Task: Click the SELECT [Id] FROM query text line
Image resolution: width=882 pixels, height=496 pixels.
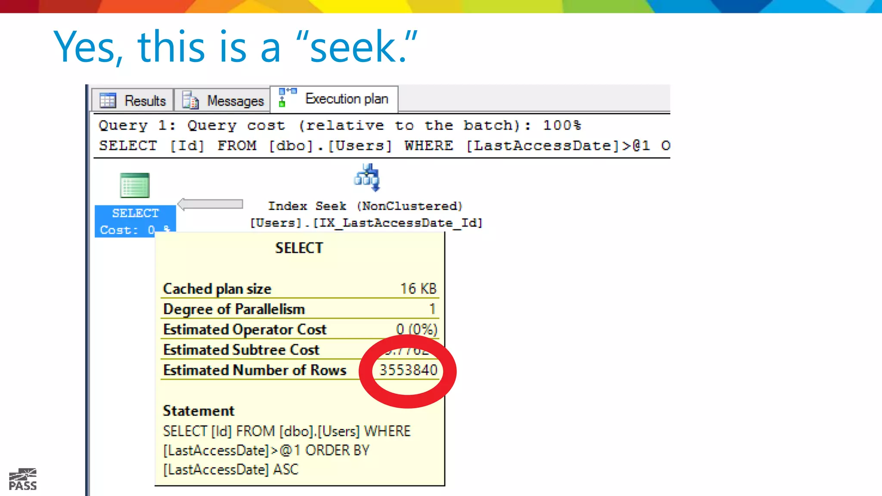Action: pos(384,146)
